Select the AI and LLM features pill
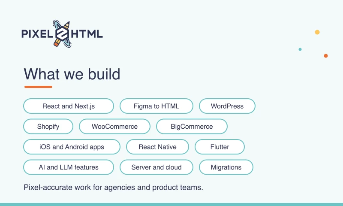The image size is (343, 206). click(69, 167)
